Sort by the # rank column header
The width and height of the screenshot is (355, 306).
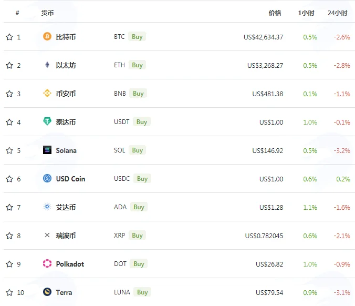click(x=17, y=13)
